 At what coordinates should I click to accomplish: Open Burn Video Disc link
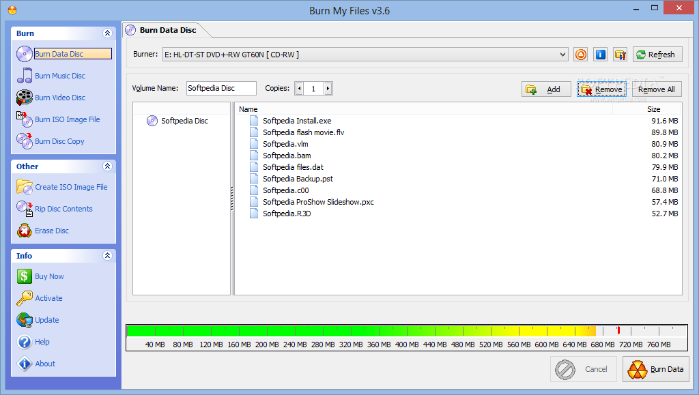point(60,98)
